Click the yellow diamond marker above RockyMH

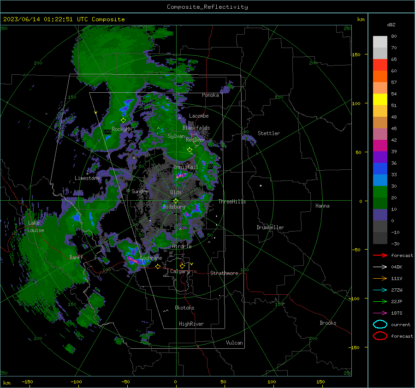pos(123,120)
